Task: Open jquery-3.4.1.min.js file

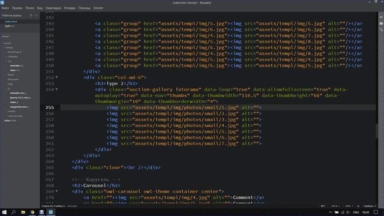Action: tap(20, 98)
